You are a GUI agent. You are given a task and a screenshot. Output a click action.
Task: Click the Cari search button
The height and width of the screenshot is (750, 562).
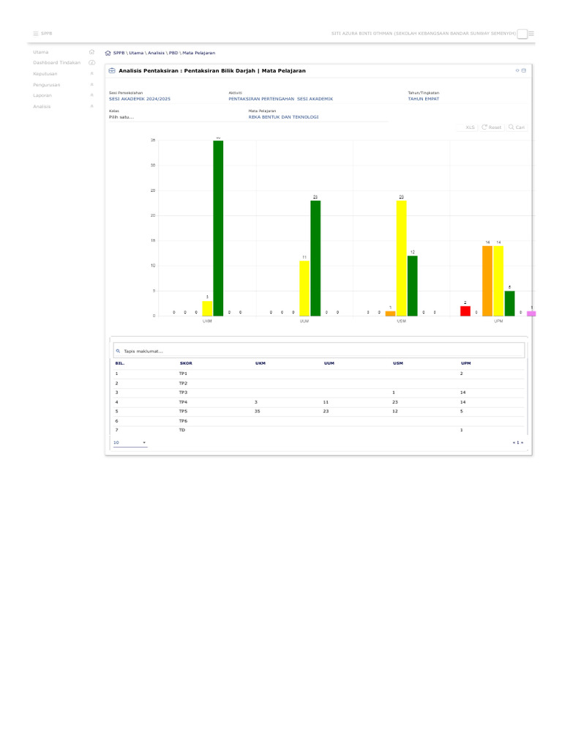pyautogui.click(x=517, y=127)
